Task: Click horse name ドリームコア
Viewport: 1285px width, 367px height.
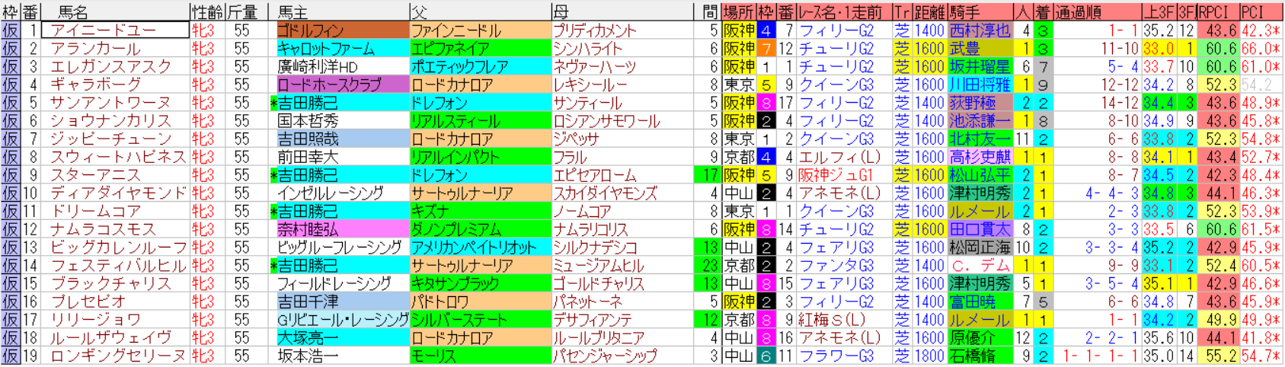Action: coord(96,211)
